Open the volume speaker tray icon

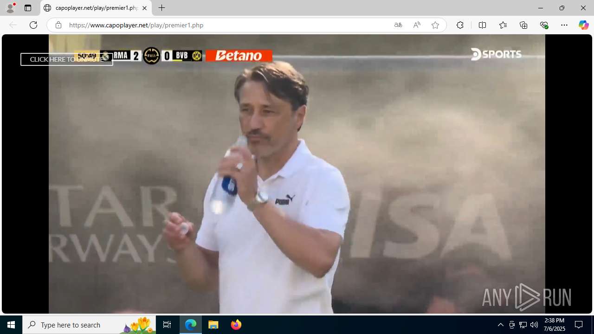click(534, 325)
